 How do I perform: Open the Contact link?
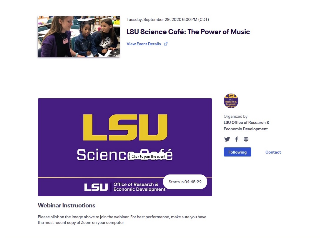coord(273,152)
